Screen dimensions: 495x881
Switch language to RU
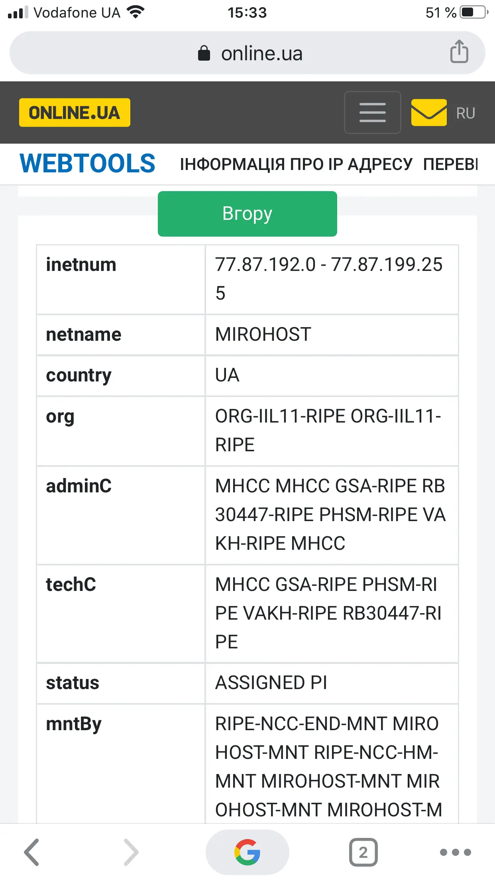pyautogui.click(x=466, y=113)
